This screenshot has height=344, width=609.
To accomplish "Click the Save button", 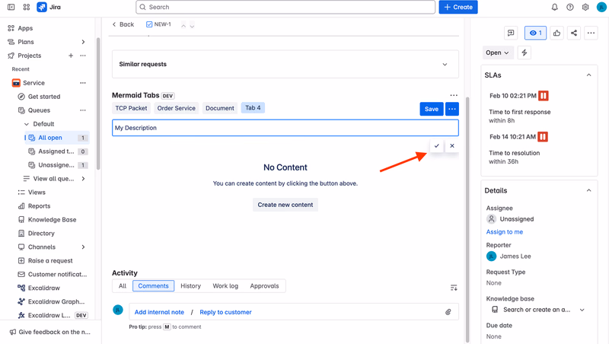I will 432,109.
